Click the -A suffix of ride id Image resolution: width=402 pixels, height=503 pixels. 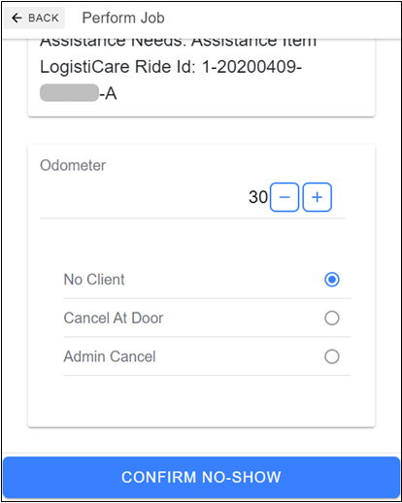(108, 94)
